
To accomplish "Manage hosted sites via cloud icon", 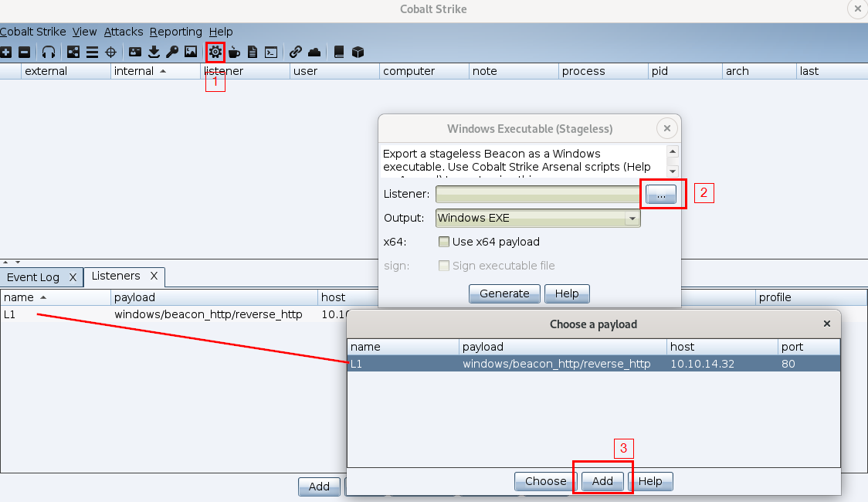I will (314, 52).
